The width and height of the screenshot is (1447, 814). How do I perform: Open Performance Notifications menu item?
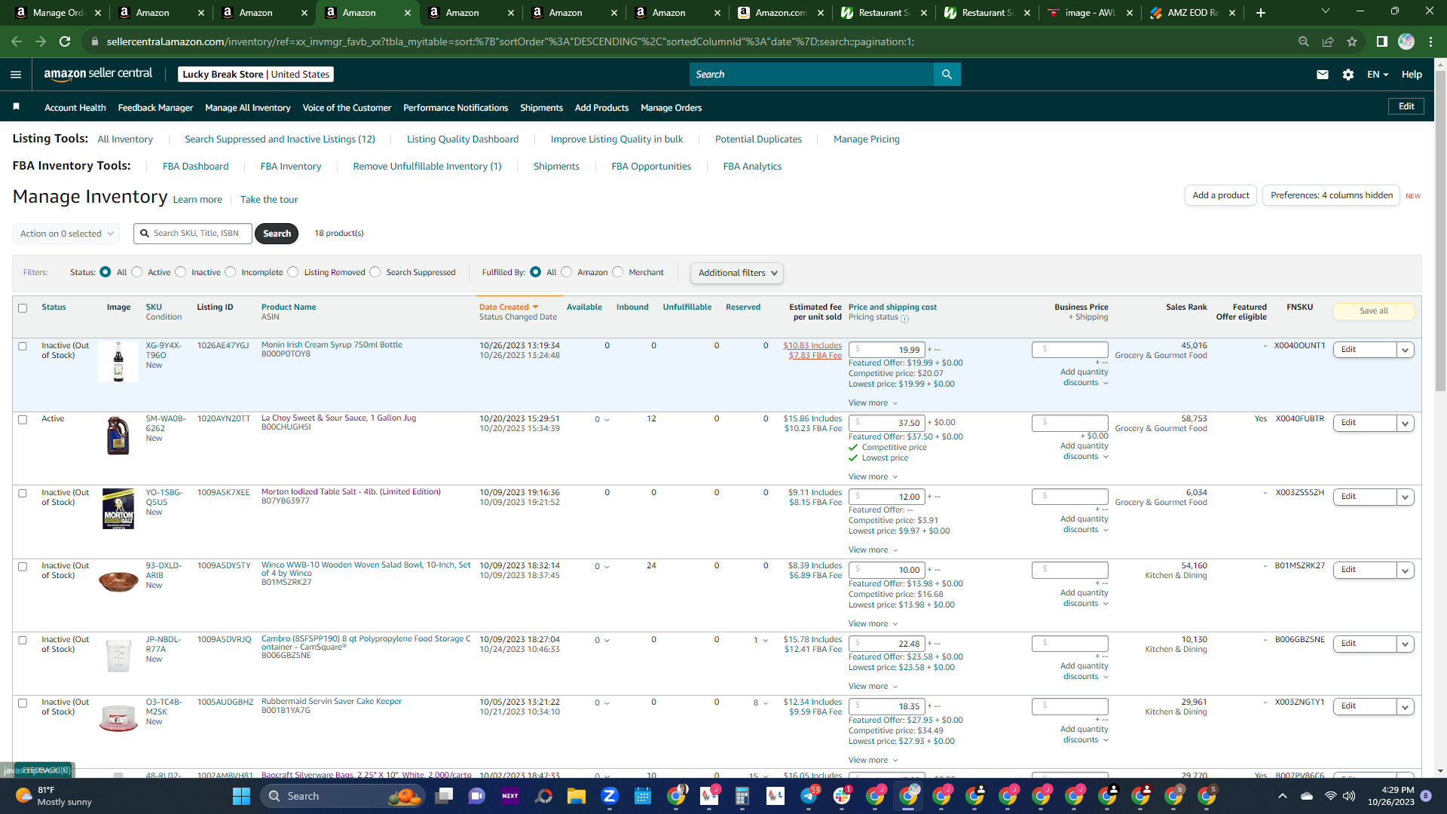pos(455,108)
